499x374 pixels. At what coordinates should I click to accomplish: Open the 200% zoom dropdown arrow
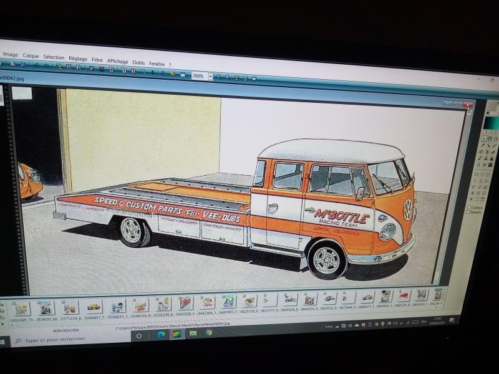210,77
